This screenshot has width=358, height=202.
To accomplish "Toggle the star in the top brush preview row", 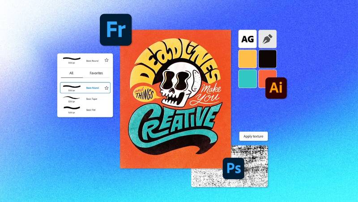I will 107,60.
